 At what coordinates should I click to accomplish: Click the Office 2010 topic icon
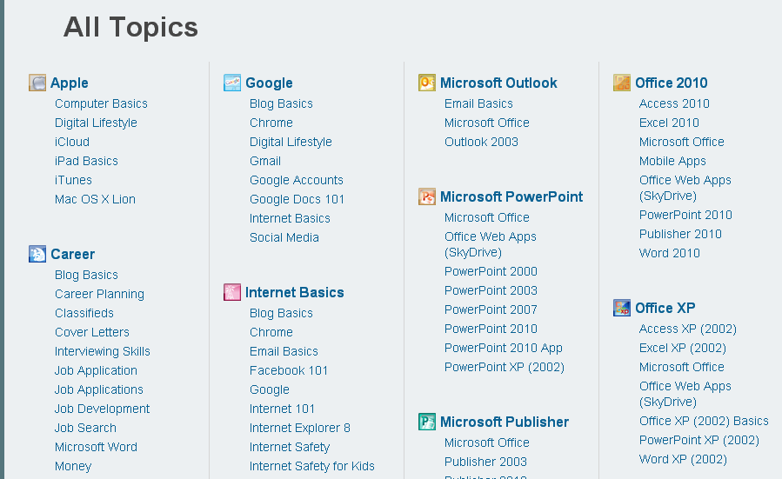click(x=622, y=83)
